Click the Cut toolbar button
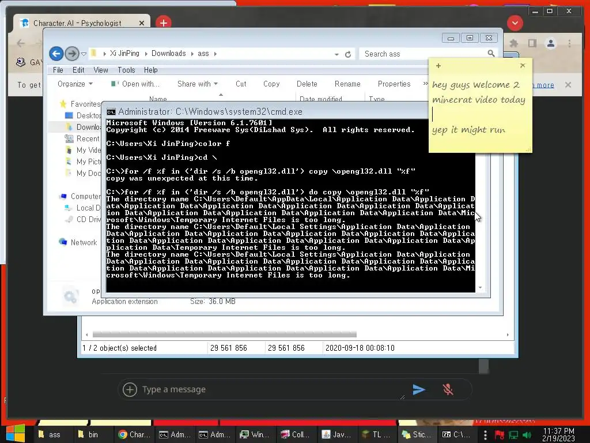The width and height of the screenshot is (590, 443). [241, 84]
